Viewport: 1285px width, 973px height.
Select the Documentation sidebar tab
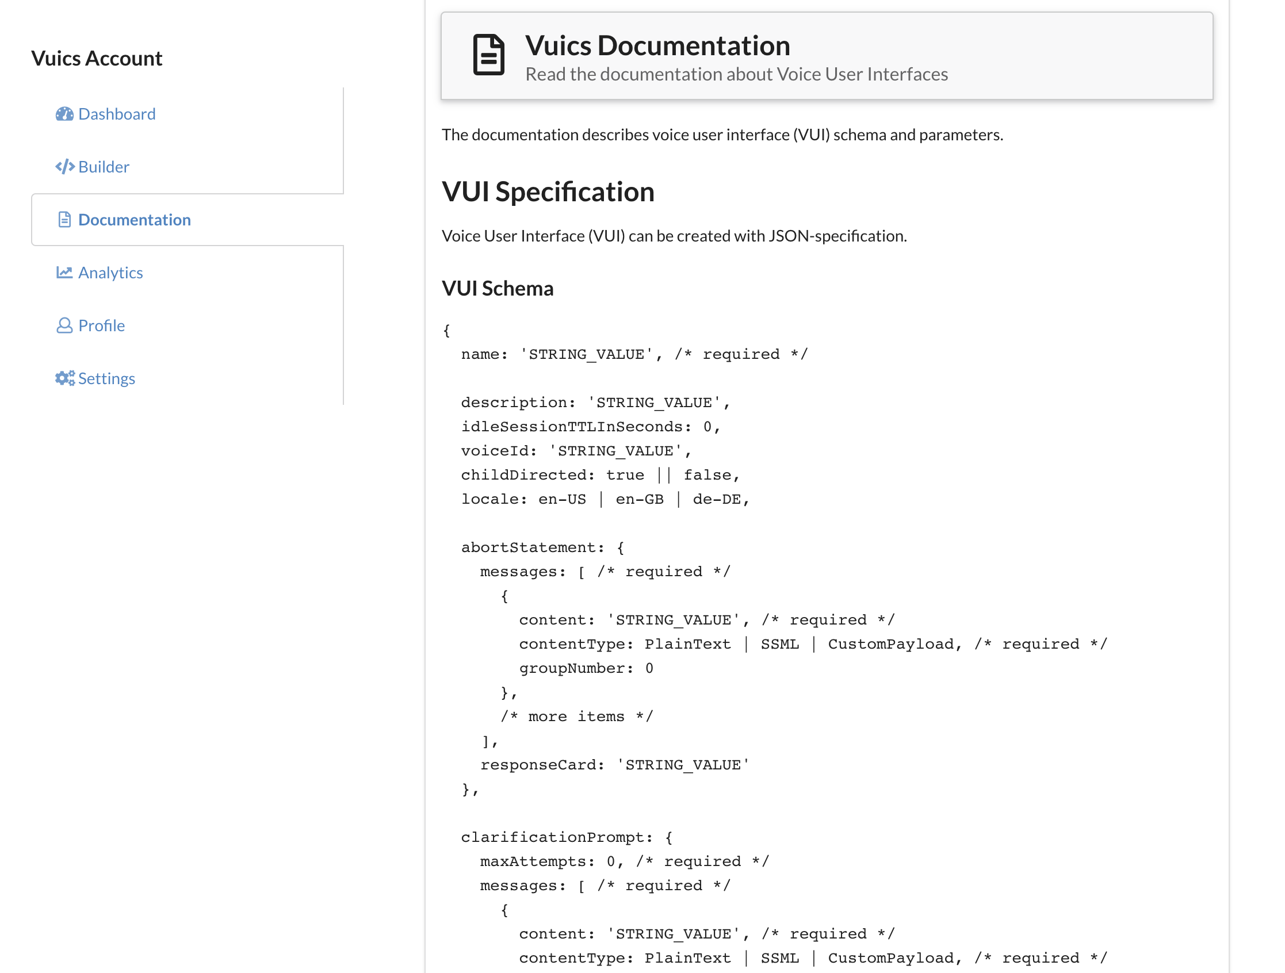tap(134, 220)
